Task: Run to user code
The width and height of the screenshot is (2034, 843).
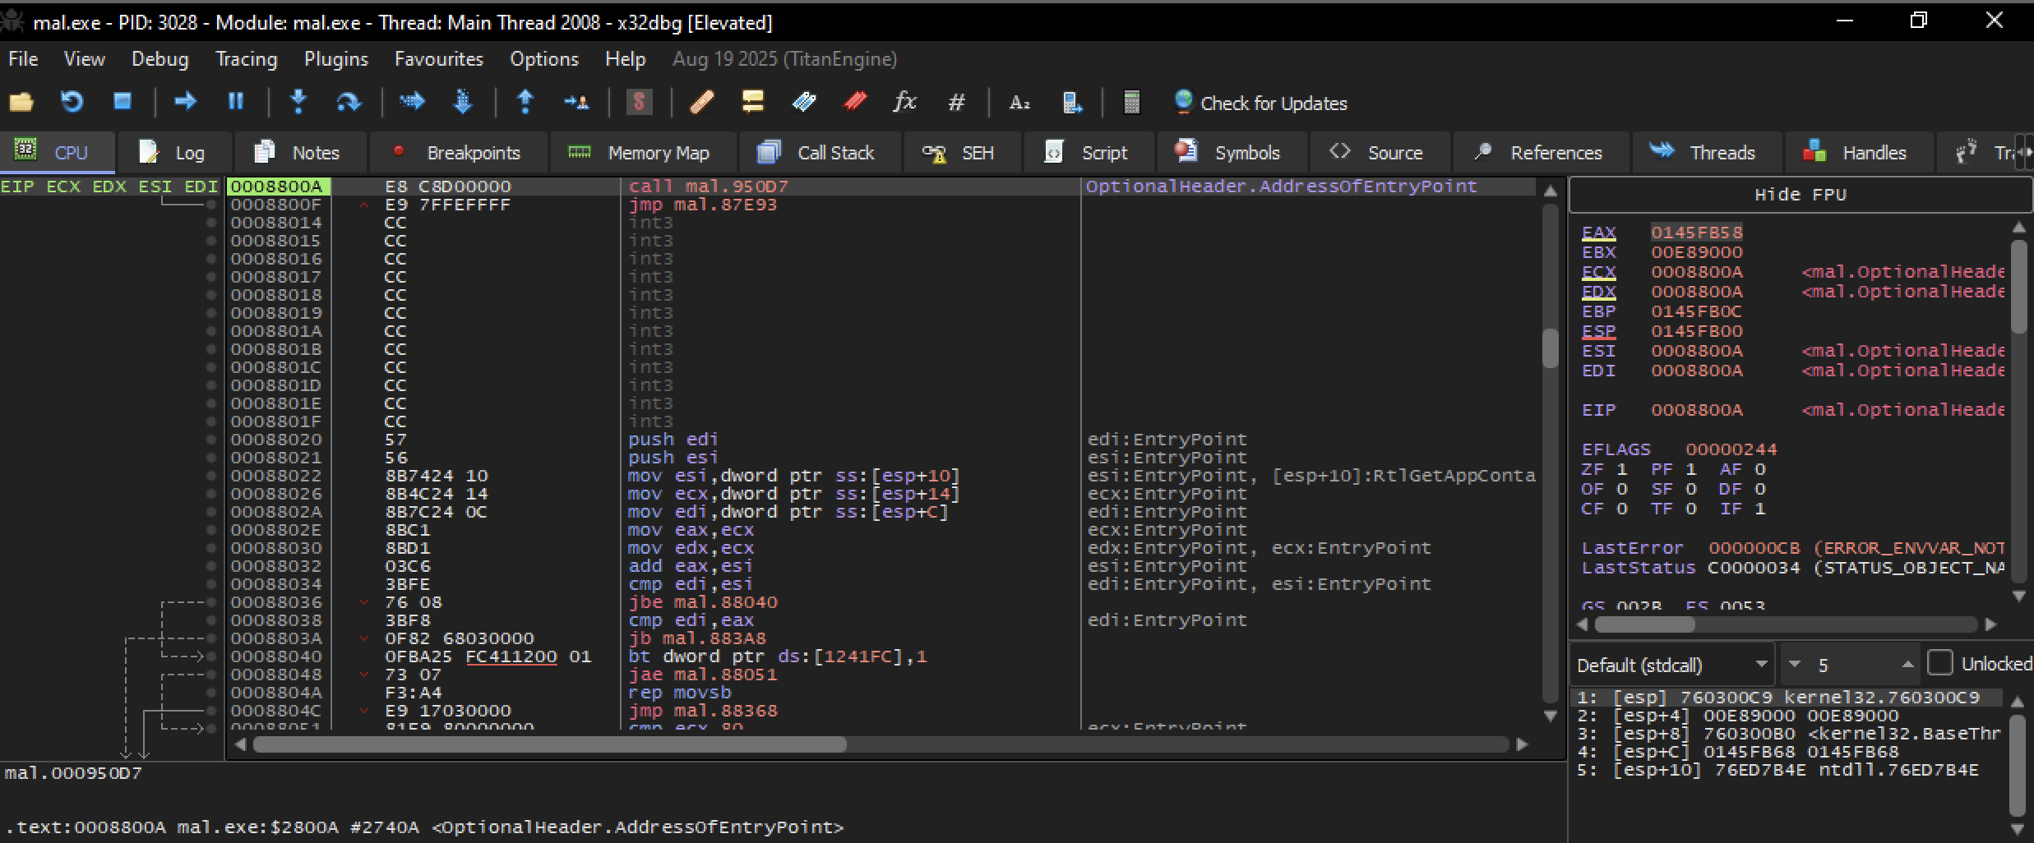Action: point(576,102)
